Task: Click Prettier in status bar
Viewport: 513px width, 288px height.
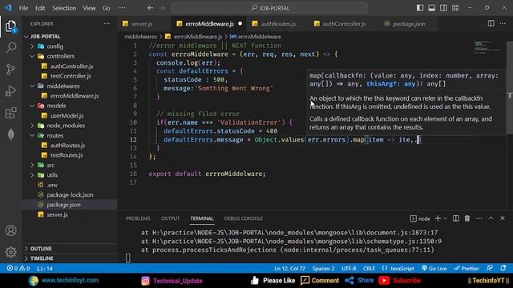Action: pos(467,269)
